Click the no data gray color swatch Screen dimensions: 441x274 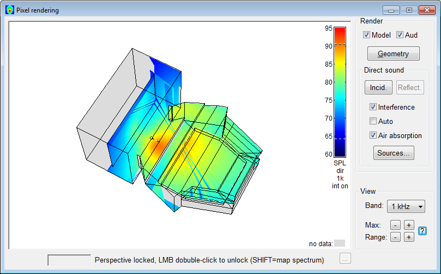(x=339, y=243)
